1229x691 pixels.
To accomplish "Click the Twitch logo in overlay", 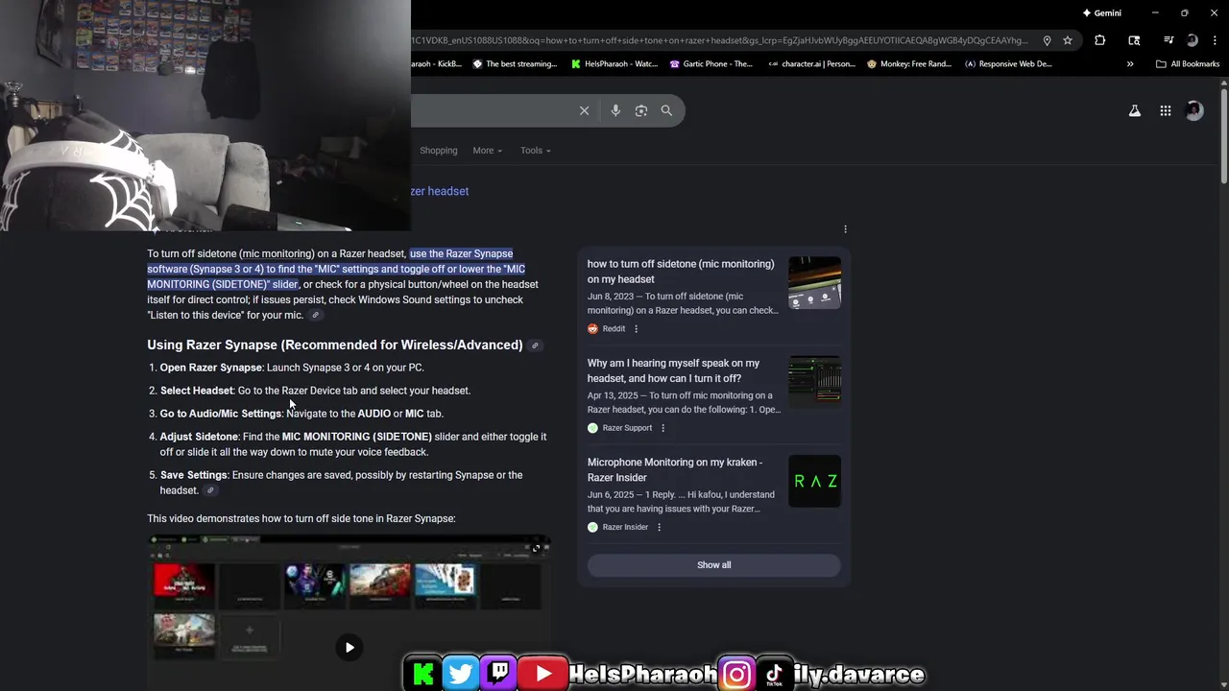I will click(499, 674).
